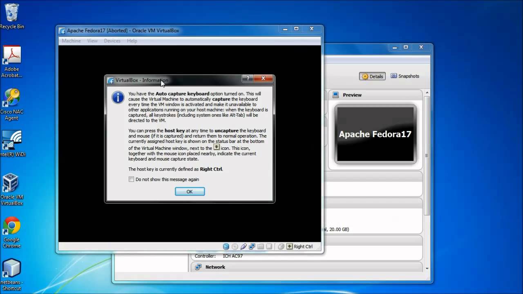The height and width of the screenshot is (294, 523).
Task: Click OK in the Information dialog
Action: coord(190,192)
